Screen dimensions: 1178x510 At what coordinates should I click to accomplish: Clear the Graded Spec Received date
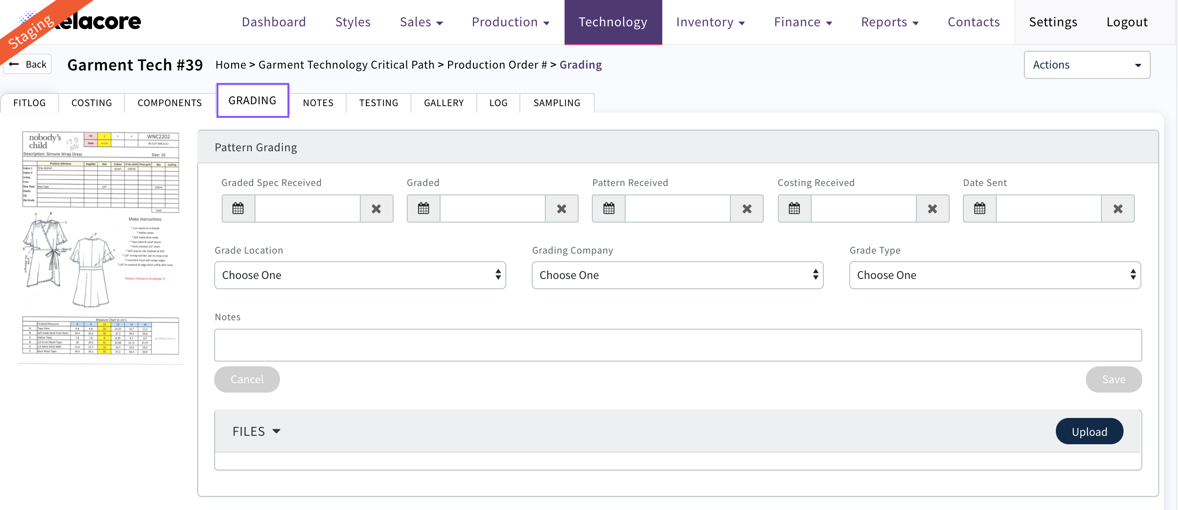click(x=376, y=209)
